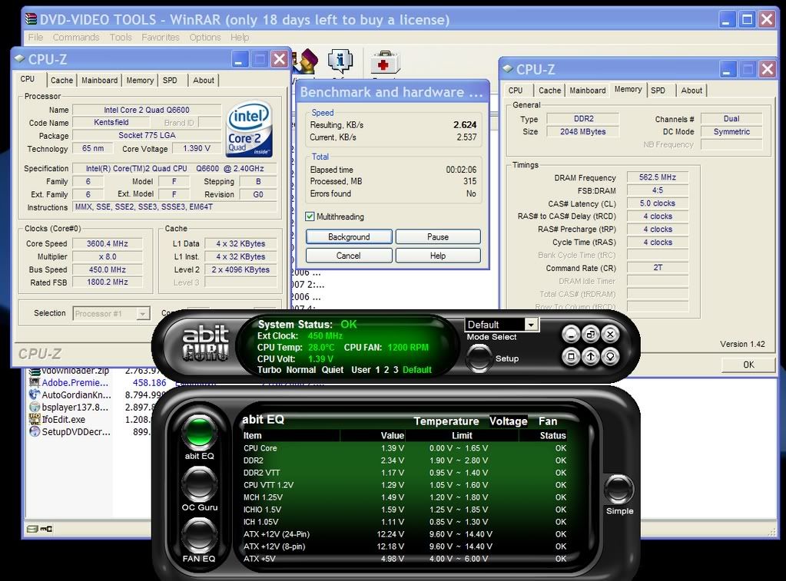Screen dimensions: 786x581
Task: Click the abit Guru logo
Action: point(205,342)
